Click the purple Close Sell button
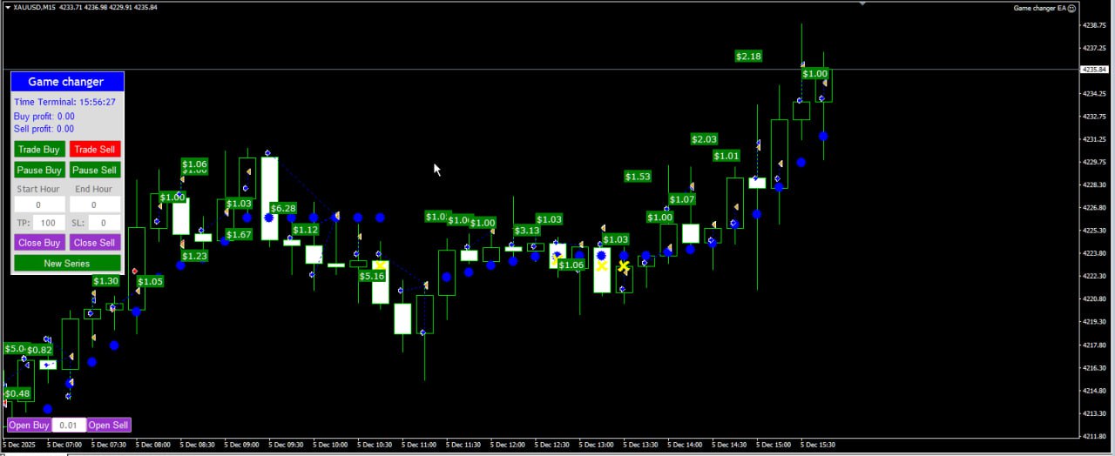 point(95,243)
